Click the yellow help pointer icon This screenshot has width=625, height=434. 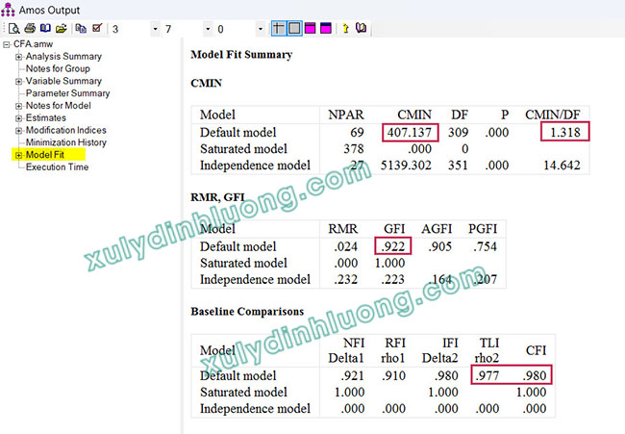coord(345,29)
